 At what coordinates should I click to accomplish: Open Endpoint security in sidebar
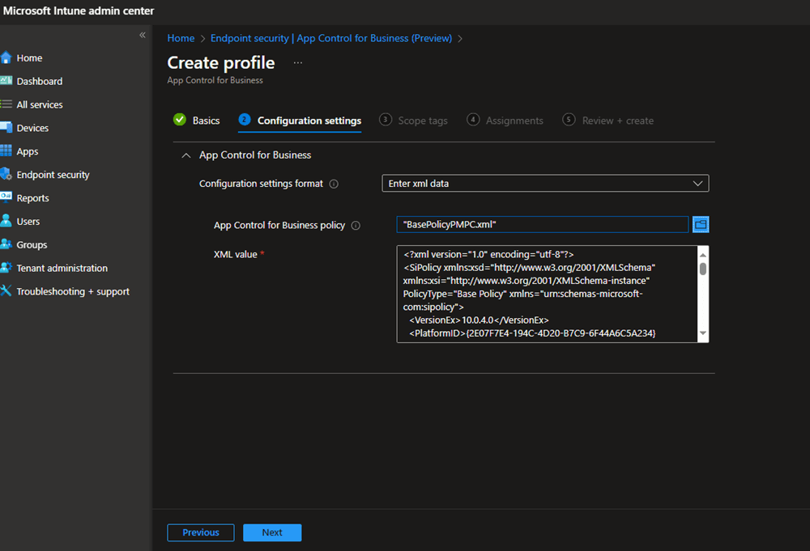[x=53, y=175]
